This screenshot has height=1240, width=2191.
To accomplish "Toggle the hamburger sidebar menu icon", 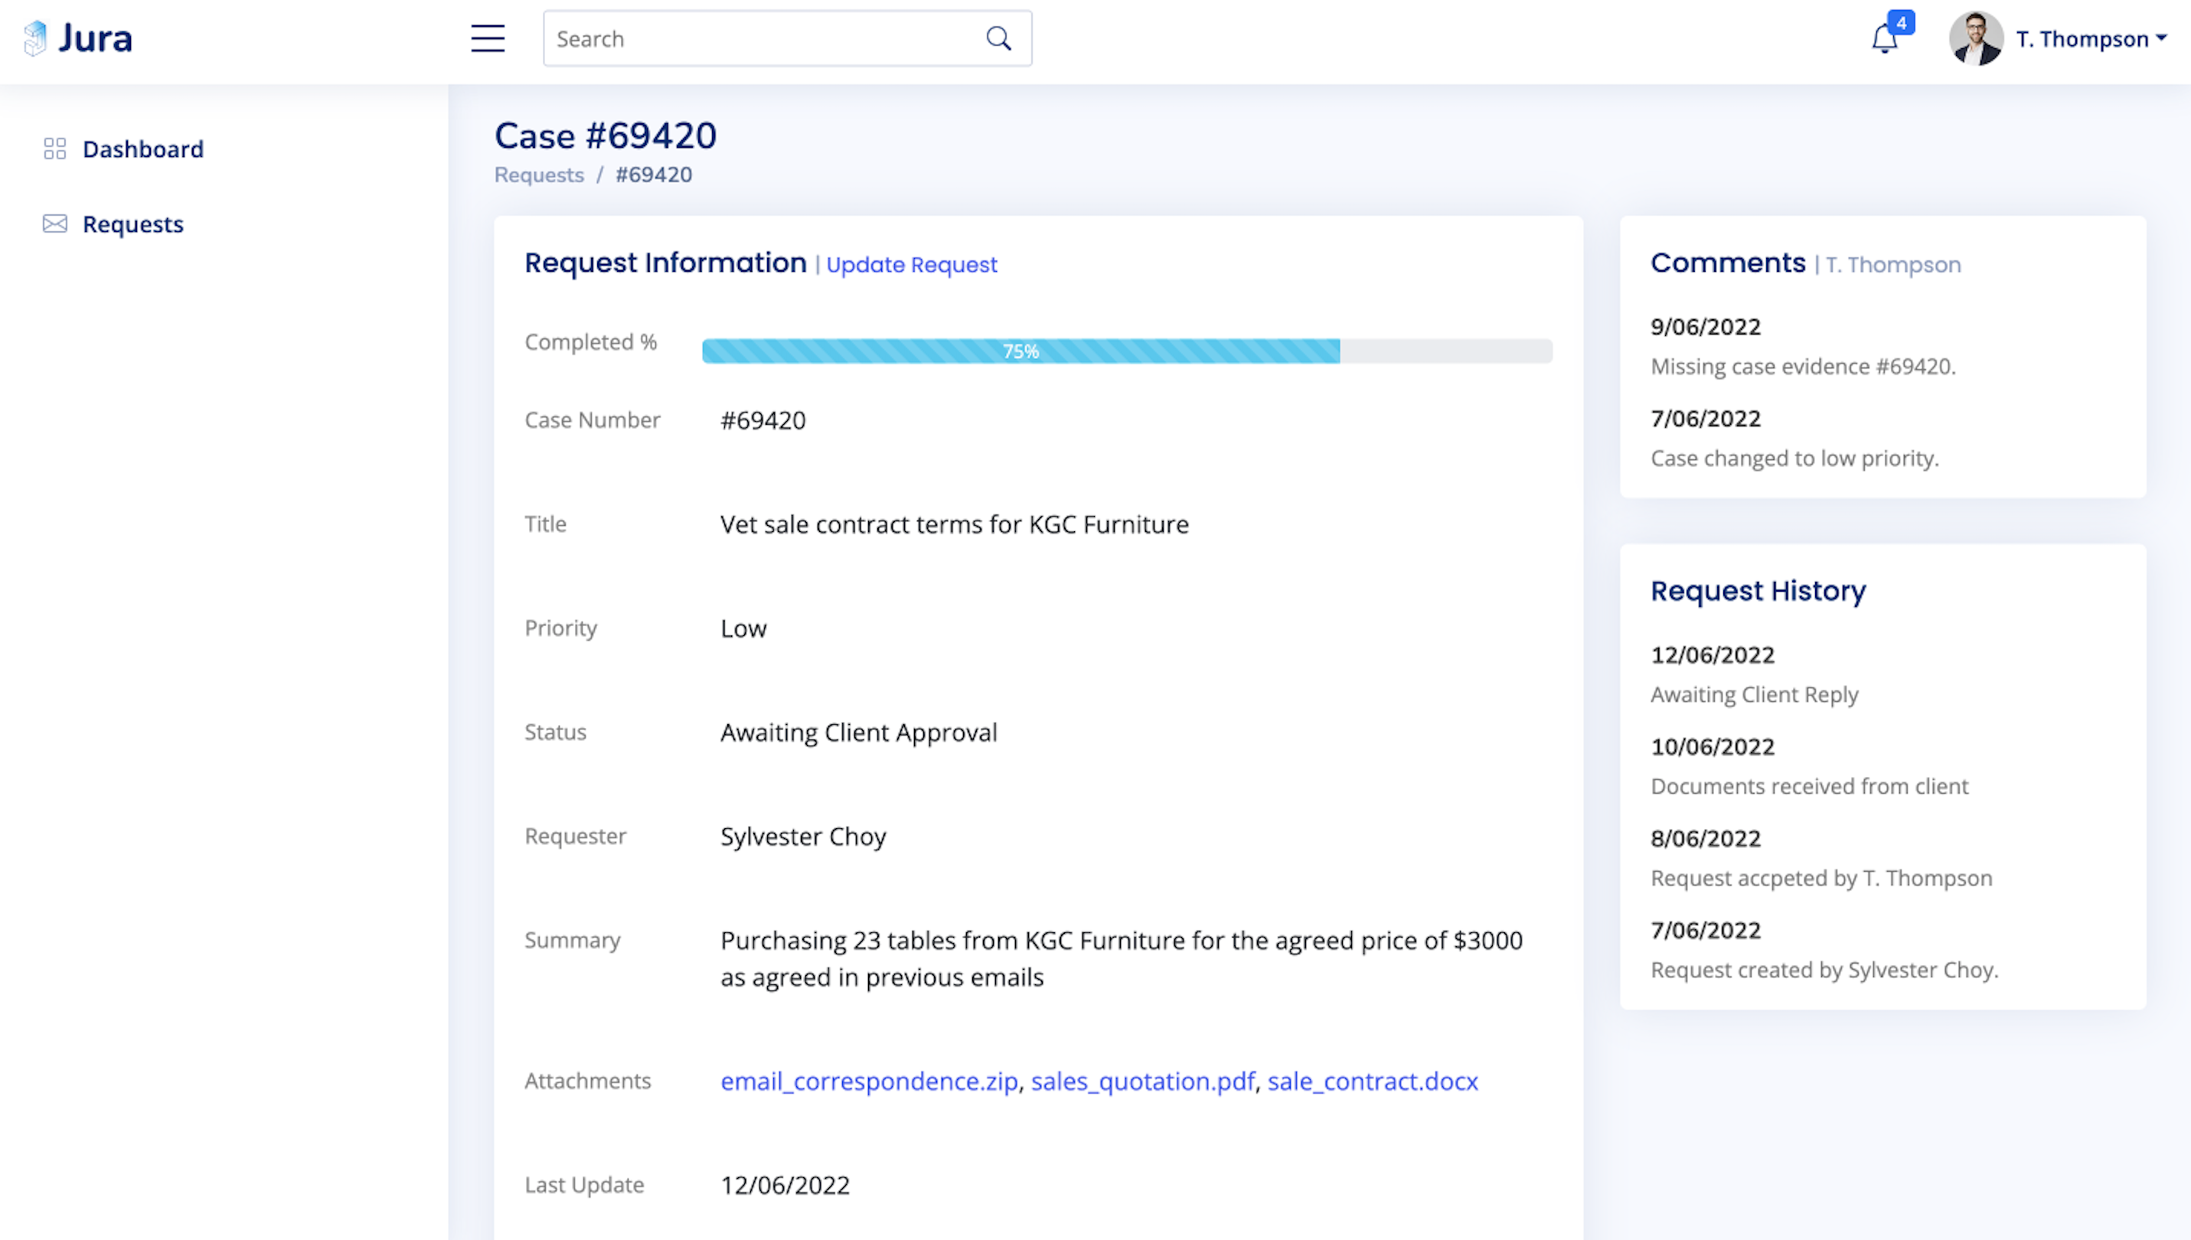I will (487, 38).
